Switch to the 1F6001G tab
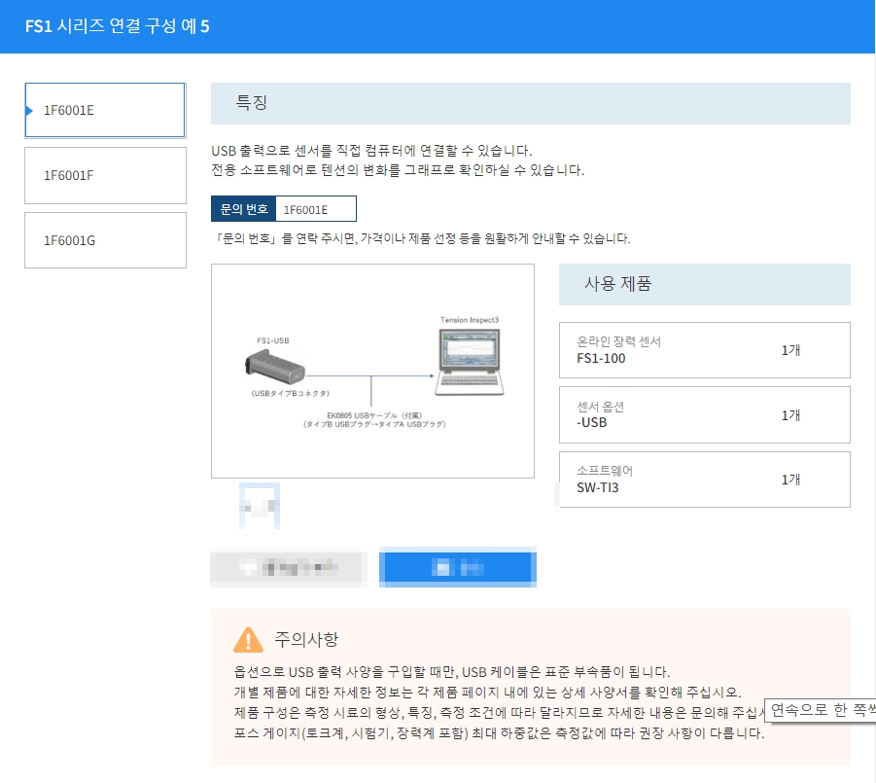 pyautogui.click(x=105, y=240)
